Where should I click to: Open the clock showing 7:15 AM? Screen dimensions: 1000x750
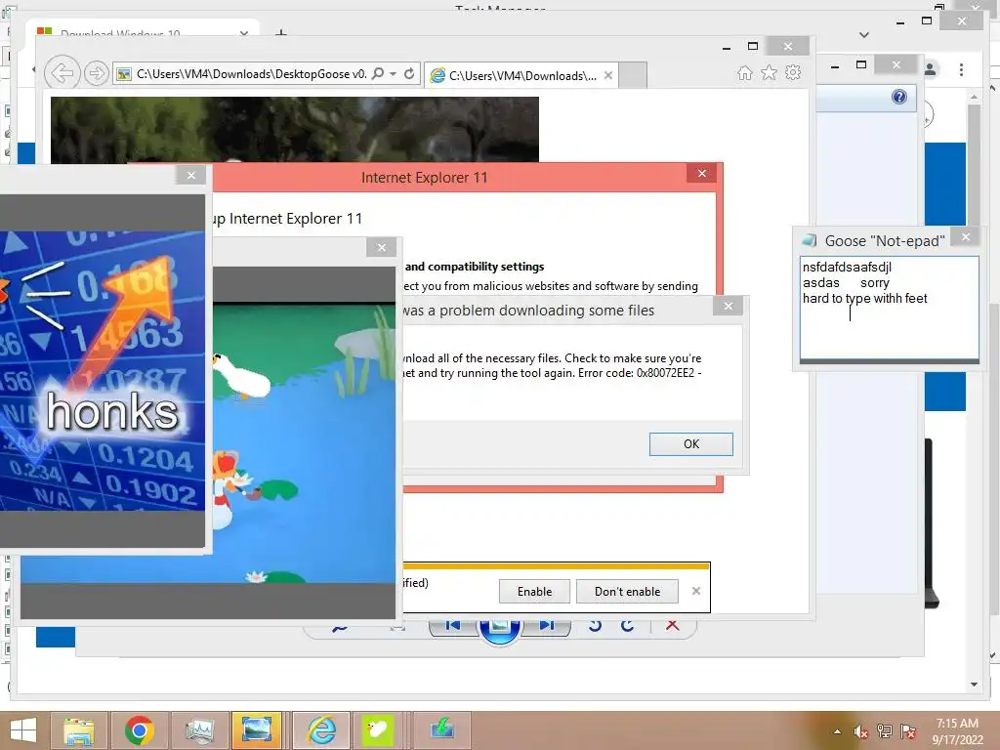click(x=957, y=731)
